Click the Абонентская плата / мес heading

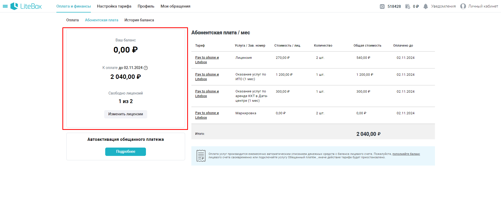tap(221, 33)
